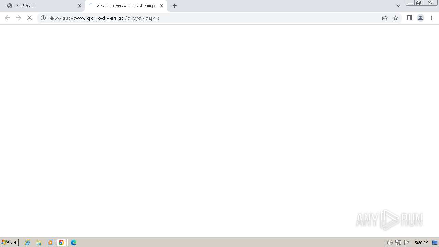This screenshot has height=247, width=439.
Task: Restore down the Chrome window
Action: 419,3
